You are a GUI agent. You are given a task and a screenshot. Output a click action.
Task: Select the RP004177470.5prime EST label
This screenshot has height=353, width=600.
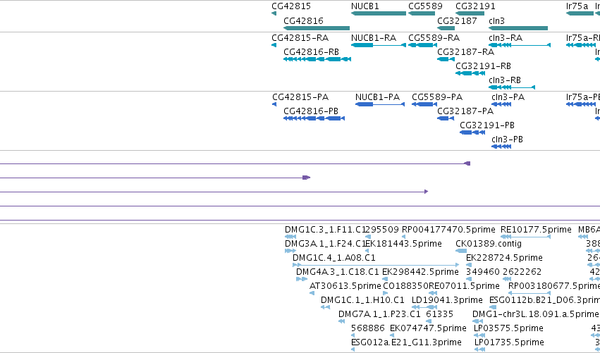tap(448, 230)
